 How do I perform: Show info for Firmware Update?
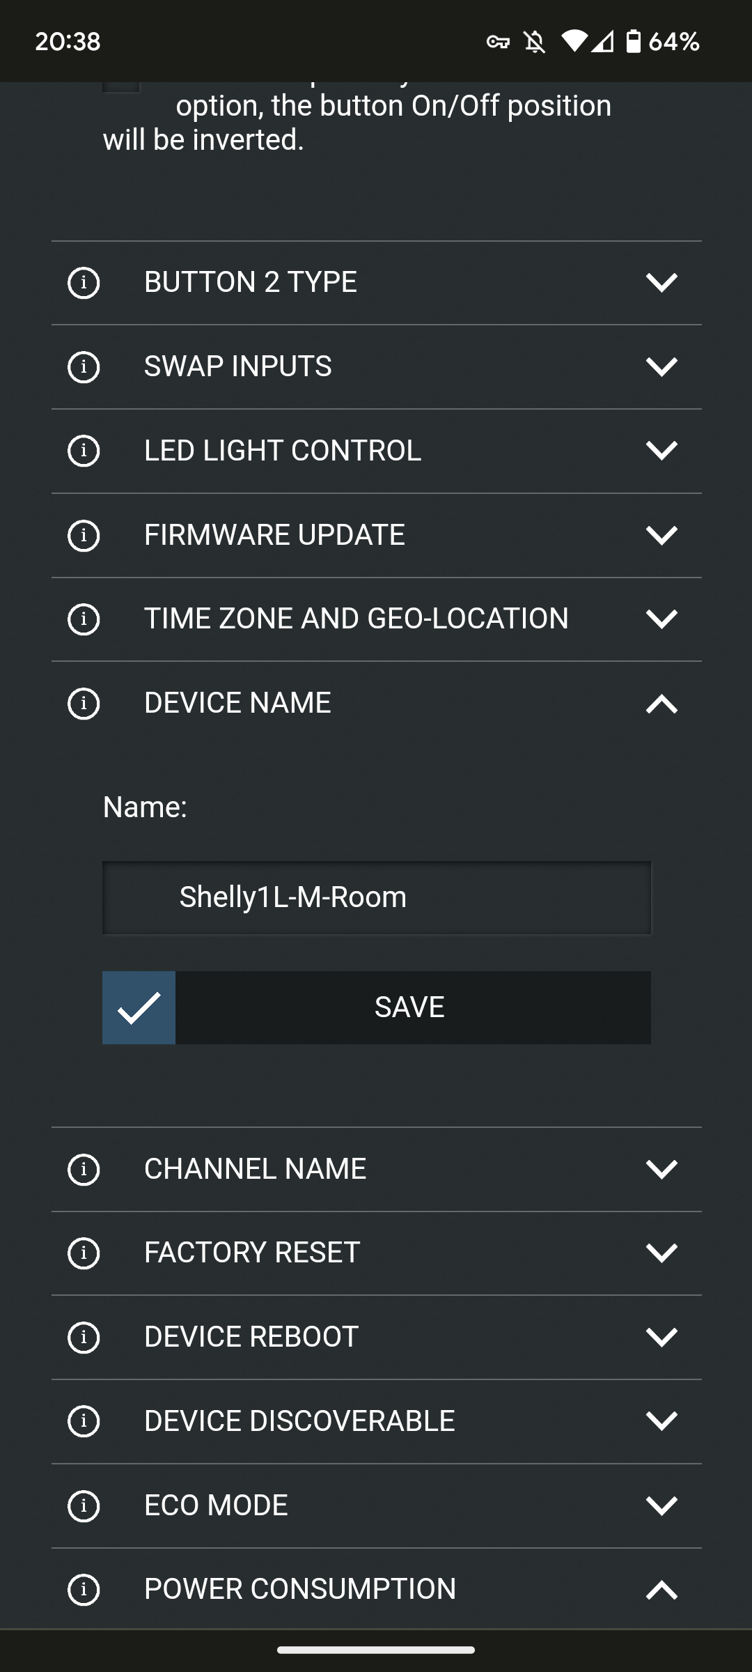[x=84, y=535]
